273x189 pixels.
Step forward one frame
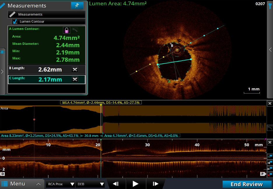(155, 184)
